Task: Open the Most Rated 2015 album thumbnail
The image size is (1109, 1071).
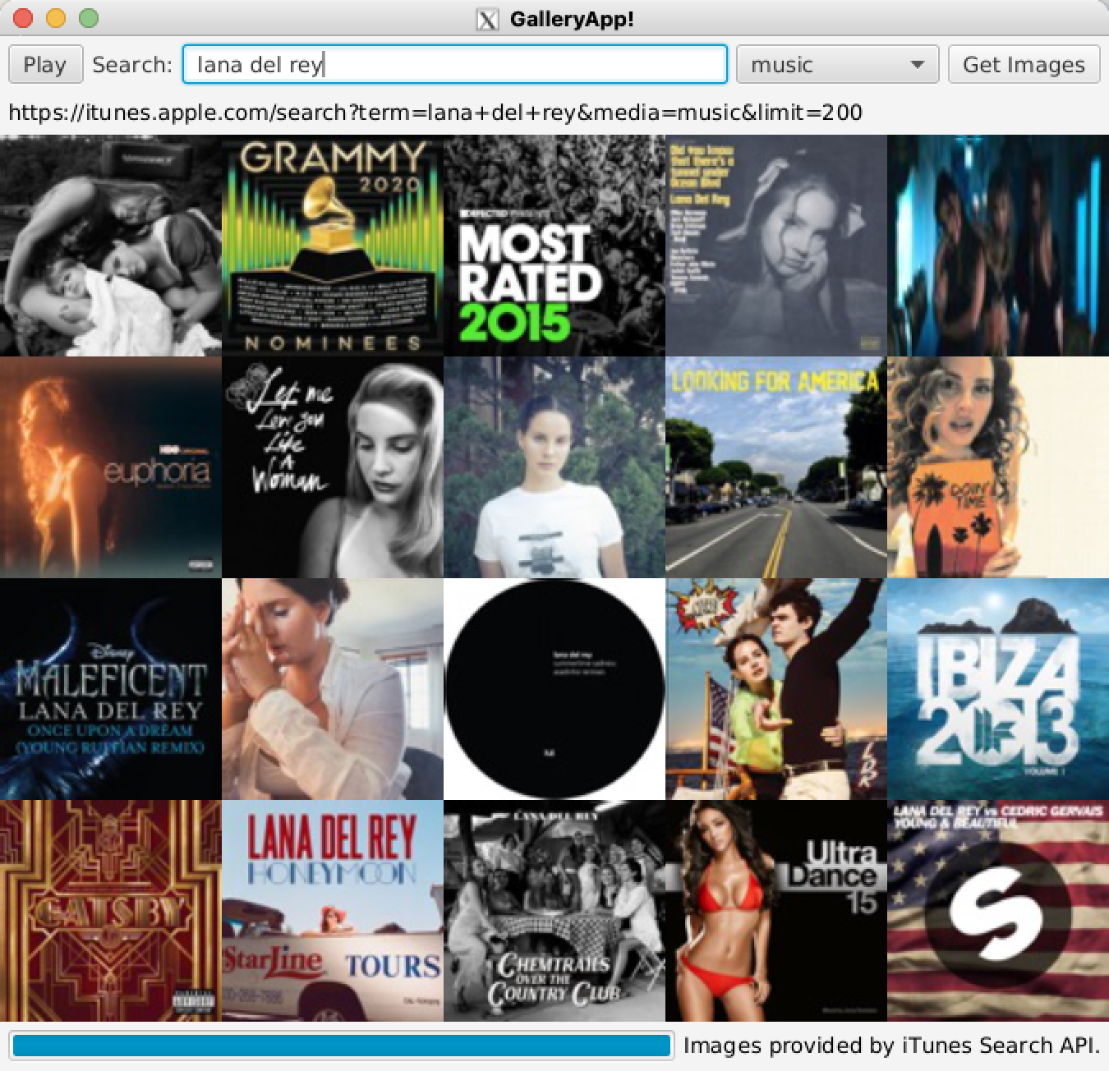Action: click(x=554, y=246)
